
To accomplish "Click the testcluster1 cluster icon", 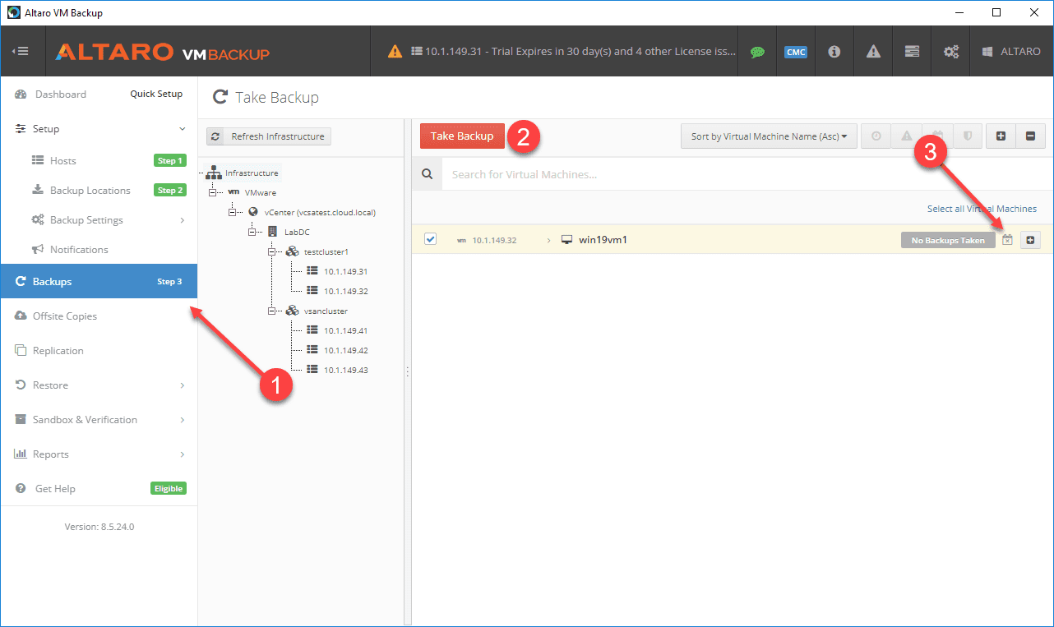I will pyautogui.click(x=292, y=251).
